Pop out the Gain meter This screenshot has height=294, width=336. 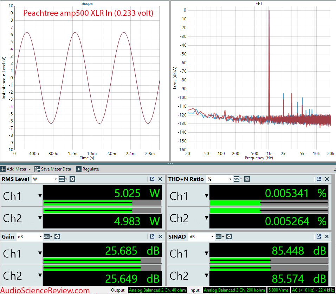[x=152, y=237]
